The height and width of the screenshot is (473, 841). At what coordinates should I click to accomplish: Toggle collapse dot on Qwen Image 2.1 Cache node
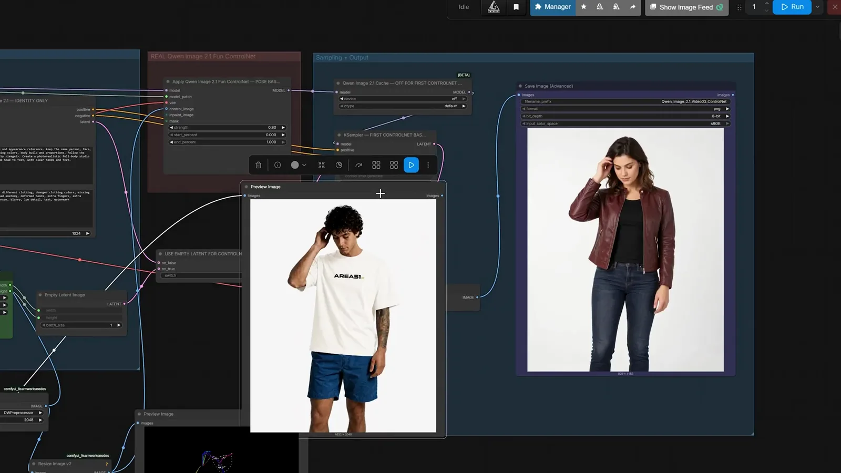coord(338,83)
